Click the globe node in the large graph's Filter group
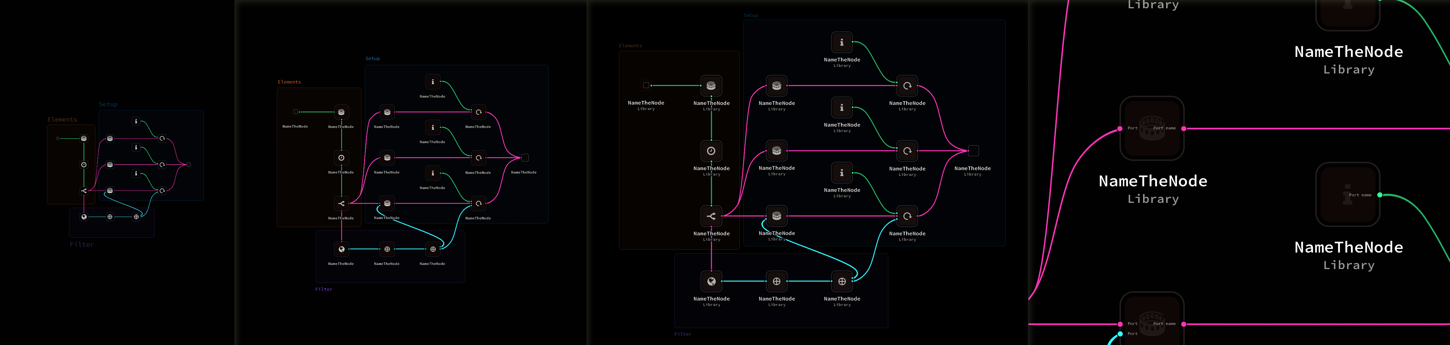1450x345 pixels. (711, 282)
